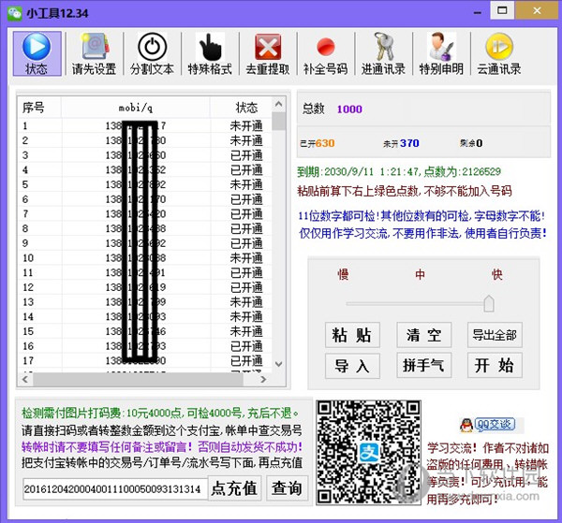562x523 pixels.
Task: Click the horizontal scroll right arrow
Action: (263, 379)
